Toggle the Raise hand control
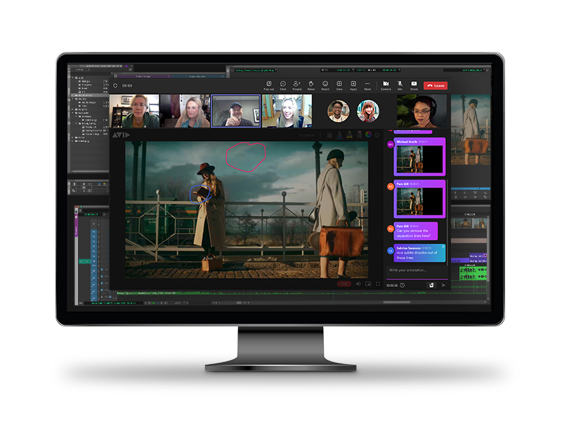Viewport: 562px width, 421px height. click(x=311, y=85)
